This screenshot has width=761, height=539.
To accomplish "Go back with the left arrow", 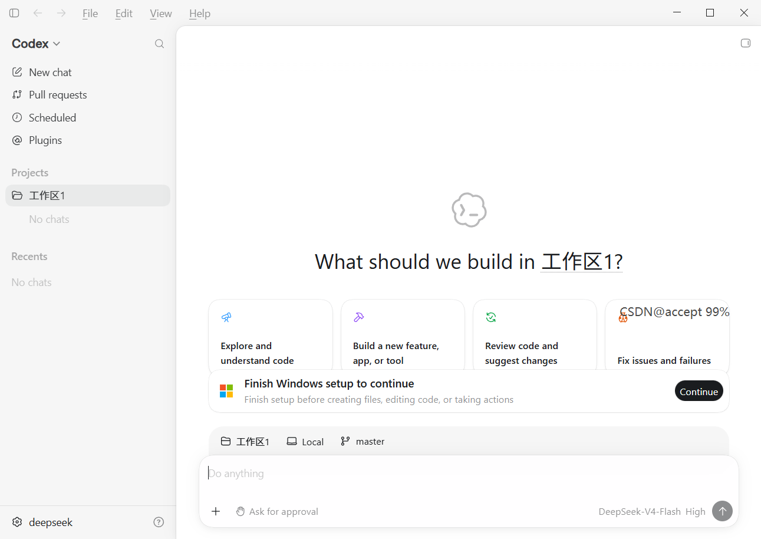I will (38, 13).
